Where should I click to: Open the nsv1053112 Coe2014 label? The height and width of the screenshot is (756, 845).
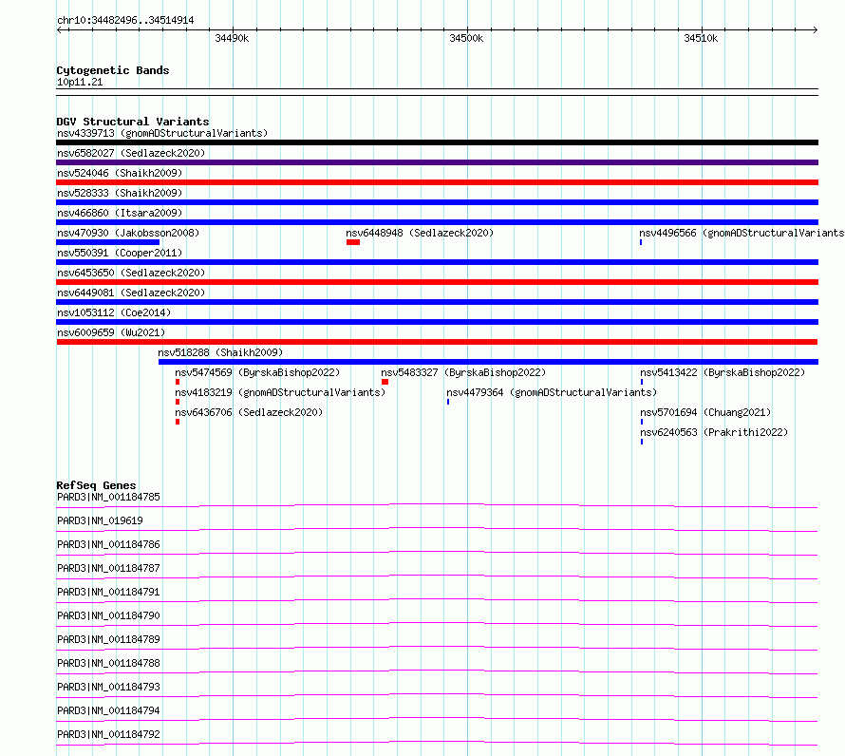[114, 312]
